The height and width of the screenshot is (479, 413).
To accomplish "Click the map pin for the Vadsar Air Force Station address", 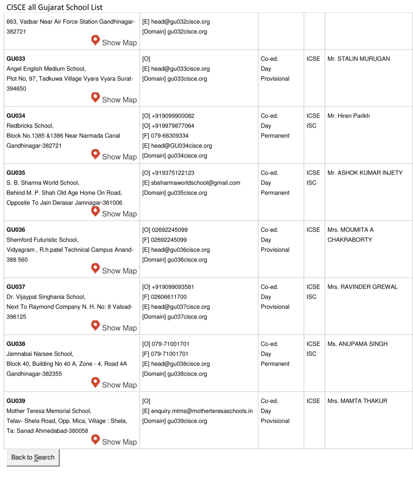I will coord(96,40).
